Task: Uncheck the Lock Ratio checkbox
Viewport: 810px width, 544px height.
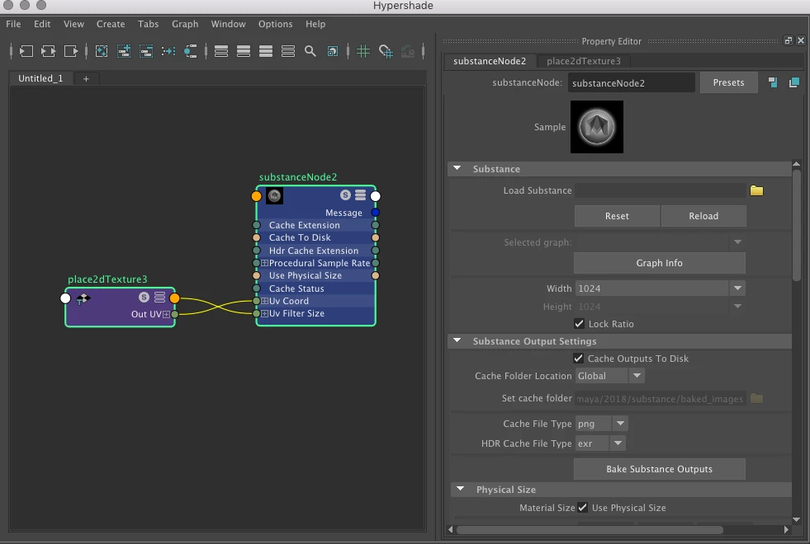Action: 579,324
